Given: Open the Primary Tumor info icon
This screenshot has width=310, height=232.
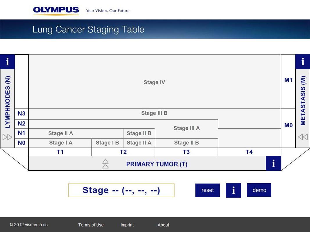Looking at the screenshot, I should [x=273, y=163].
